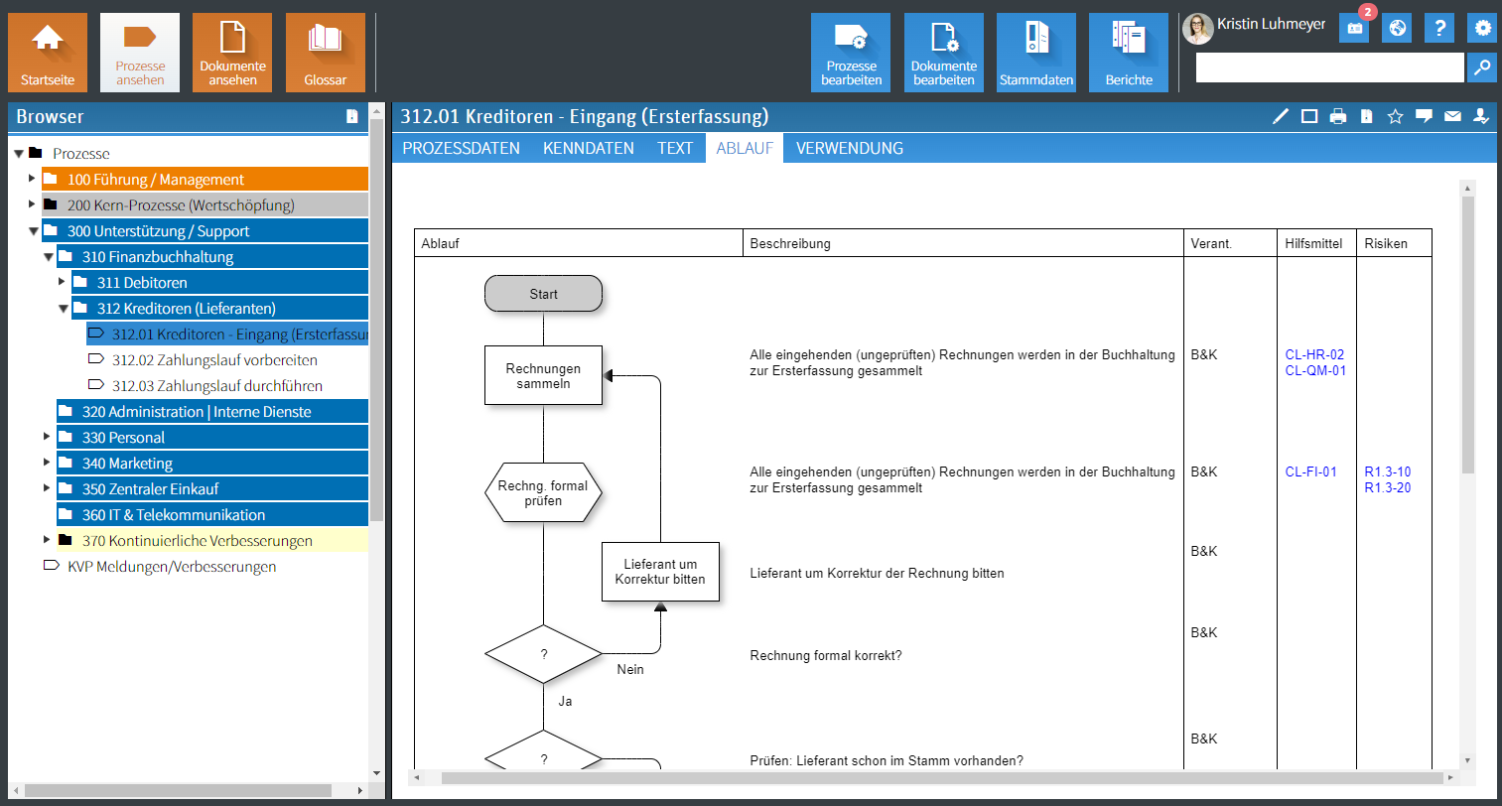Select 312.01 Kreditoren - Eingang in tree

coord(227,335)
